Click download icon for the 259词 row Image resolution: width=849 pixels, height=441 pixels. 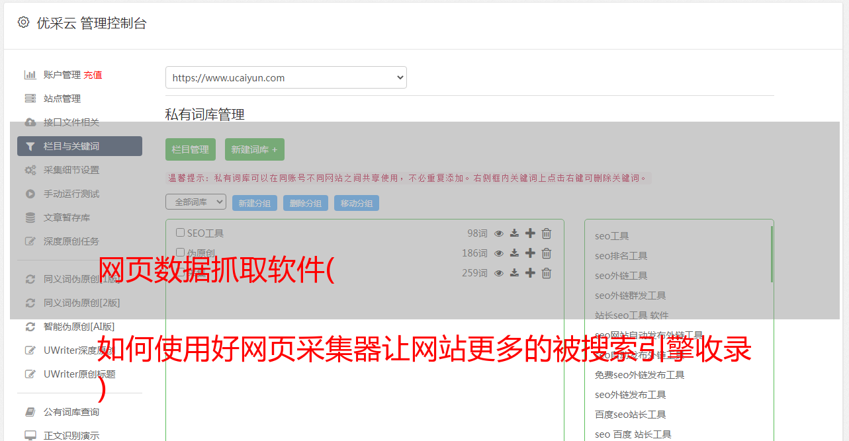514,273
